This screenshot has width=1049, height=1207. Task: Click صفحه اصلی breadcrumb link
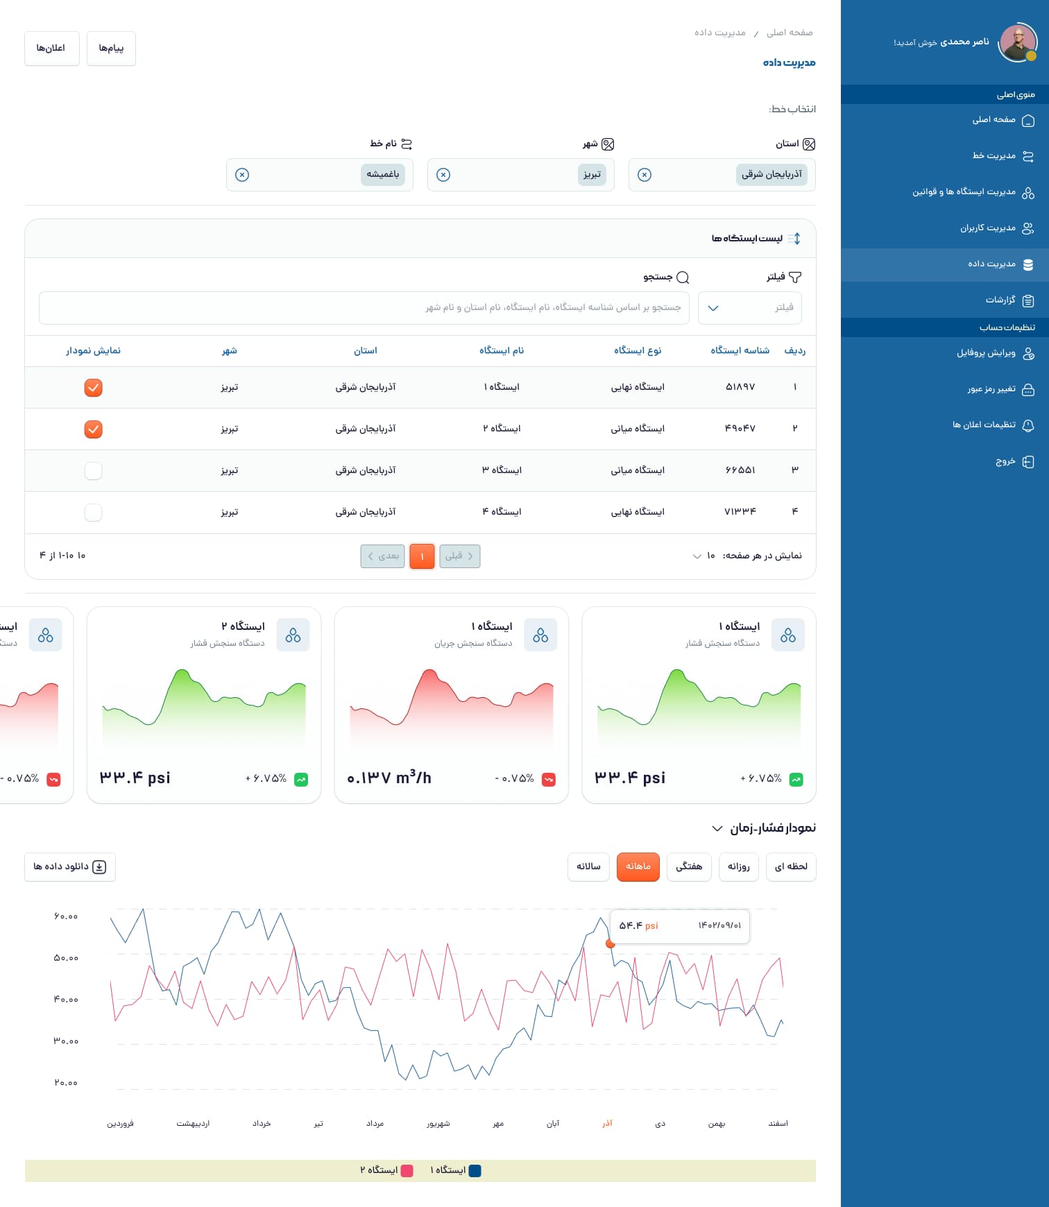click(x=790, y=33)
